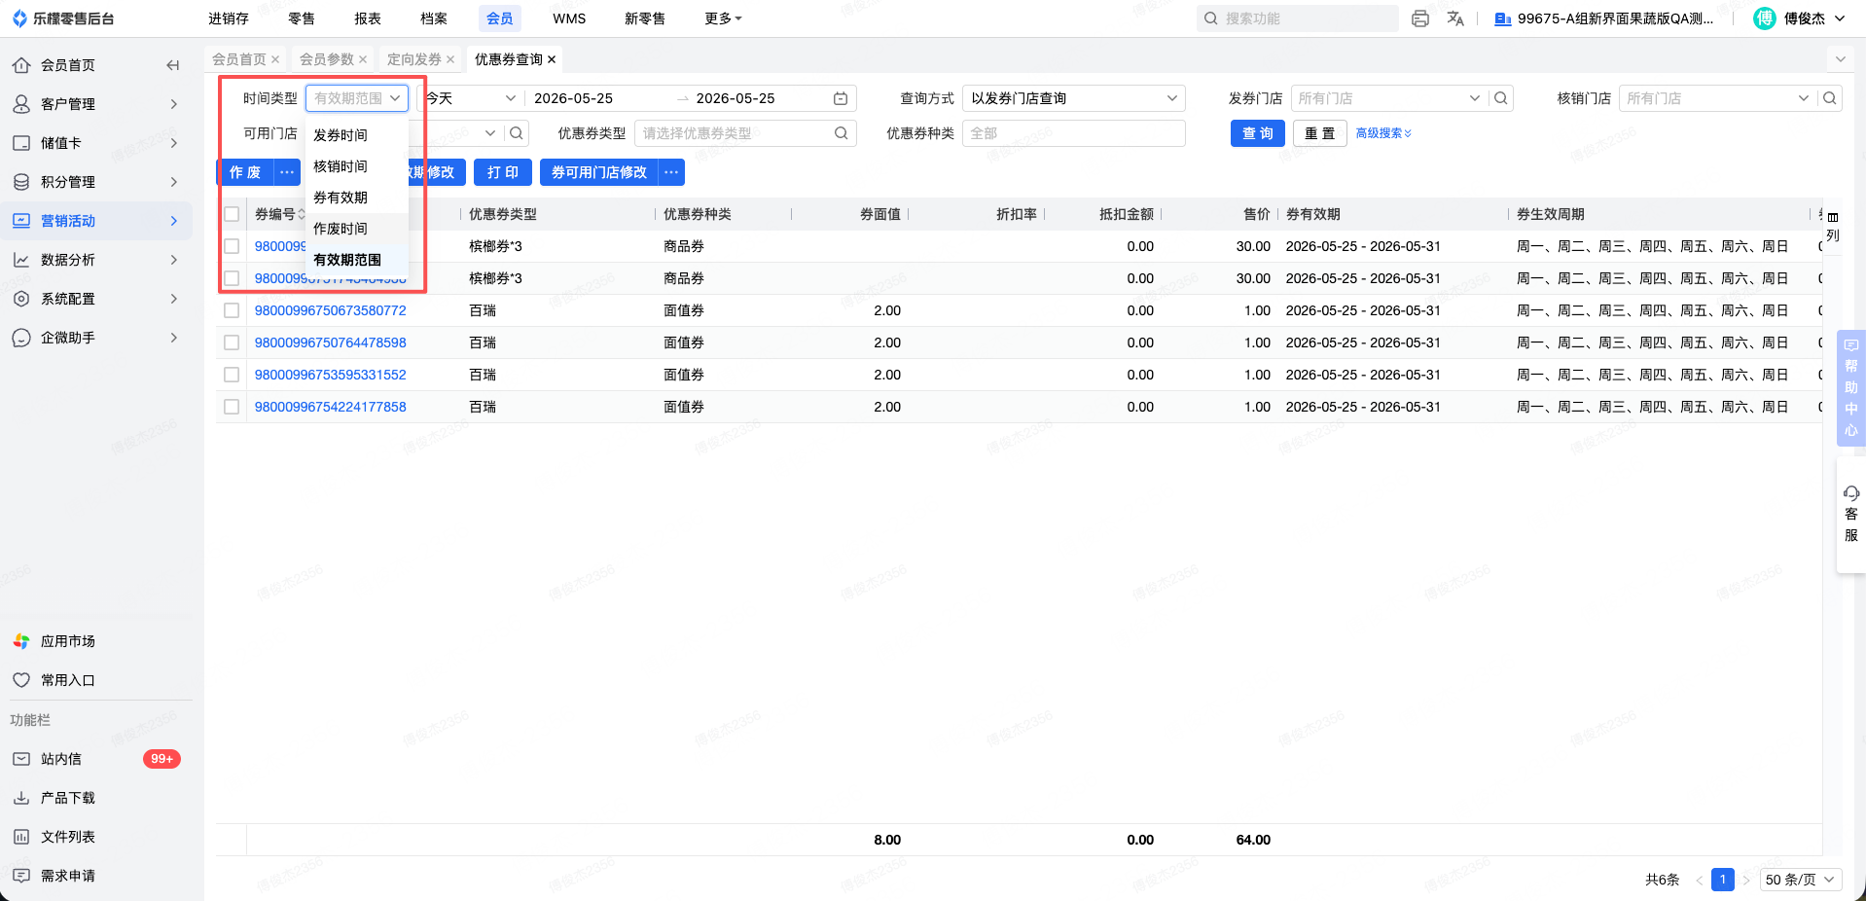This screenshot has height=901, width=1866.
Task: Check the row for coupon 98000996754224177858
Action: (x=232, y=407)
